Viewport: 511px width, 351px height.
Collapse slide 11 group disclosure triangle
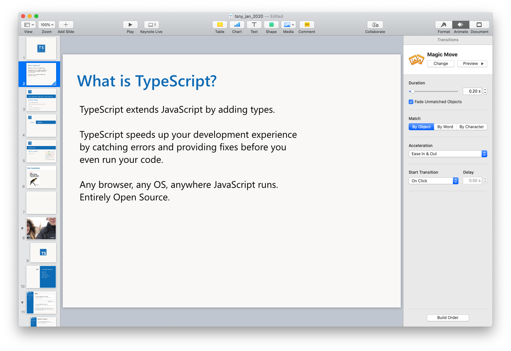click(x=22, y=303)
